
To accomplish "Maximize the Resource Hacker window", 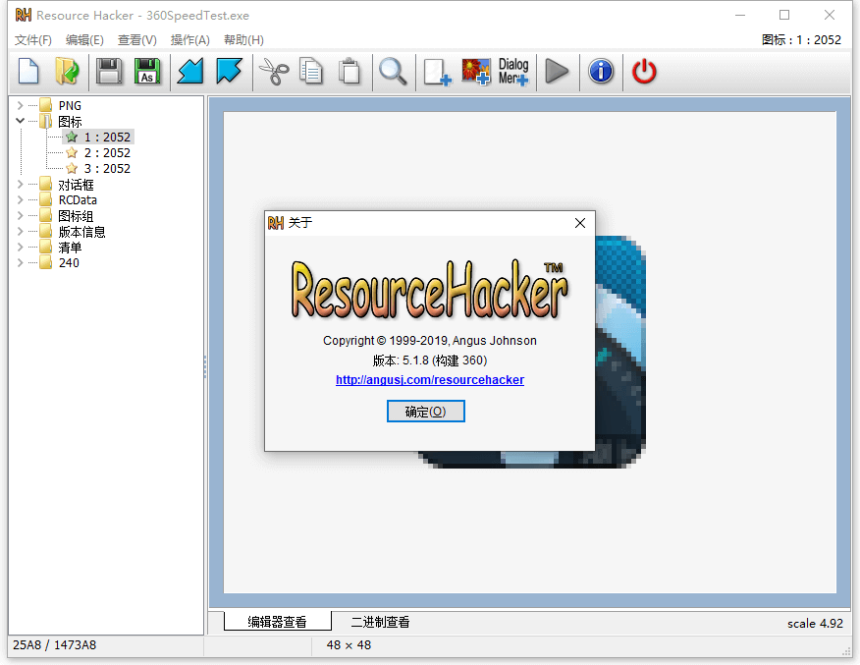I will click(x=784, y=15).
